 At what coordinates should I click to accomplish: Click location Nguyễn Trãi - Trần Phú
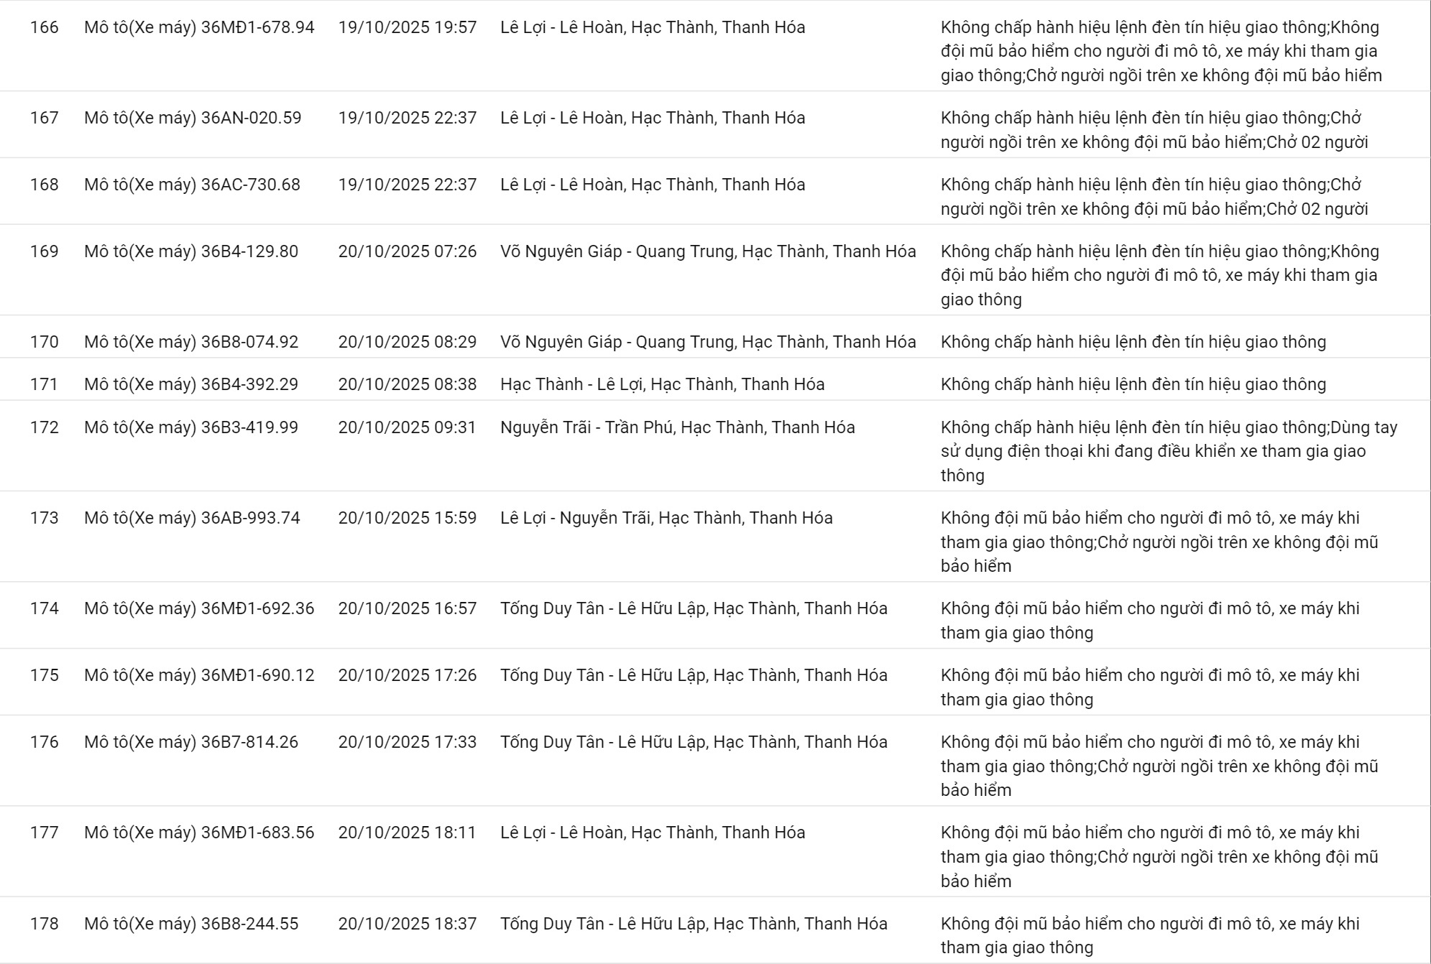(677, 427)
